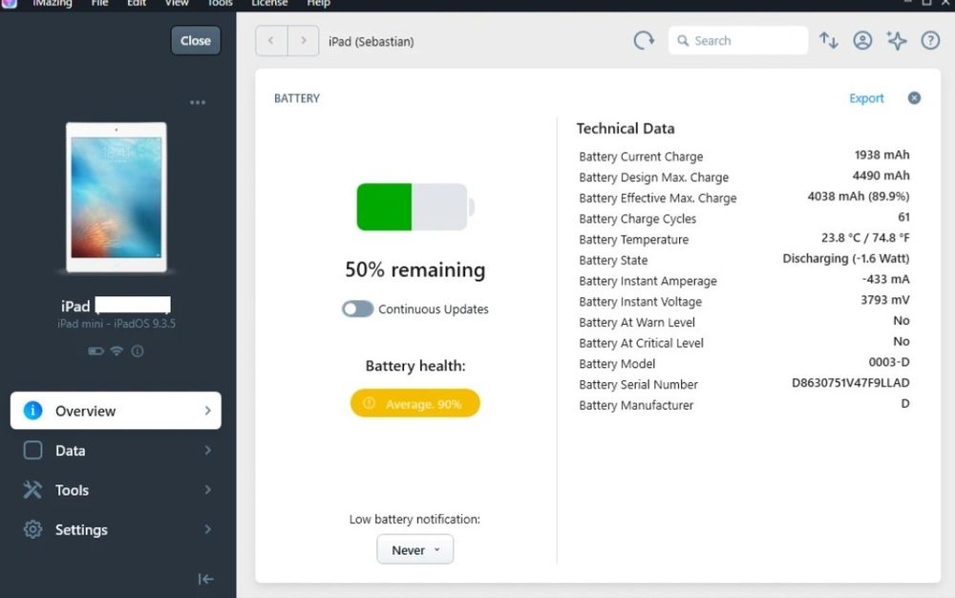Click the Data square icon in sidebar

click(32, 450)
